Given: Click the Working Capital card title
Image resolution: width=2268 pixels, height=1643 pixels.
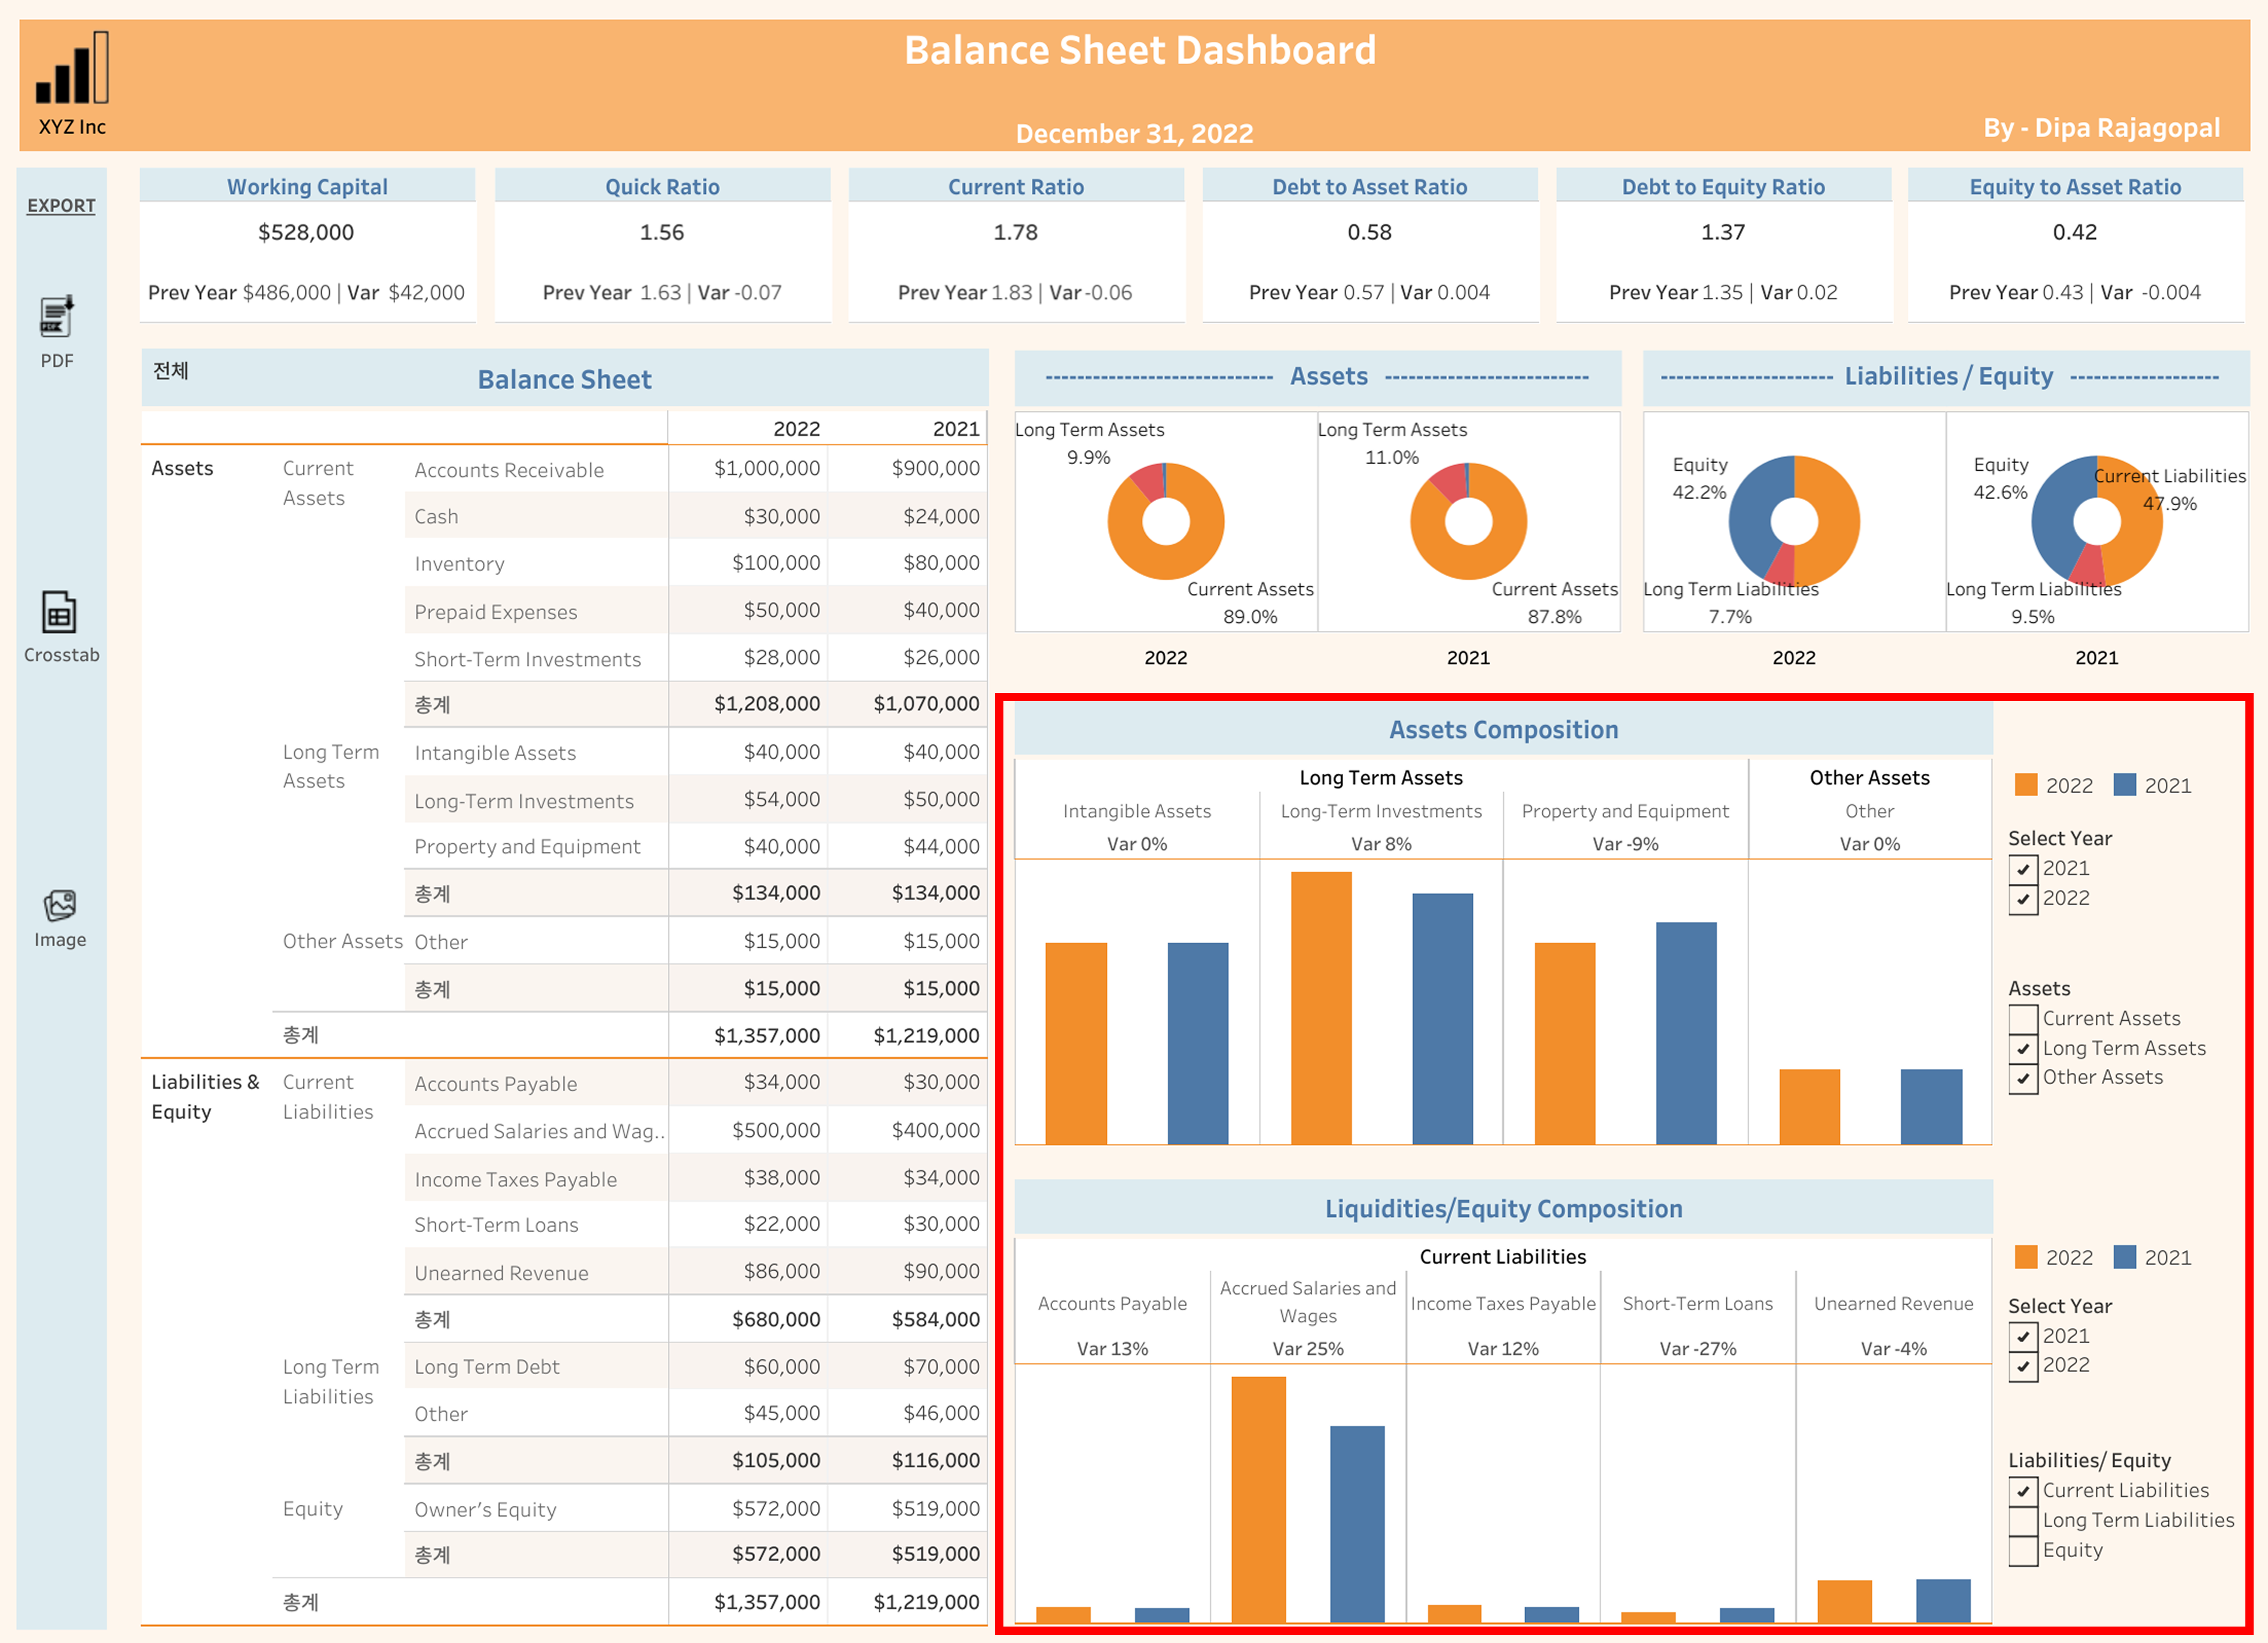Looking at the screenshot, I should pos(307,187).
